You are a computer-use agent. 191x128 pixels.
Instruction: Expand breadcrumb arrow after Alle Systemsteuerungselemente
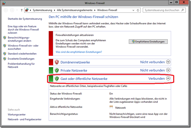95,10
